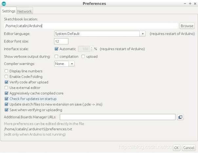
Task: Check the Use external editor option
Action: [x=6, y=88]
